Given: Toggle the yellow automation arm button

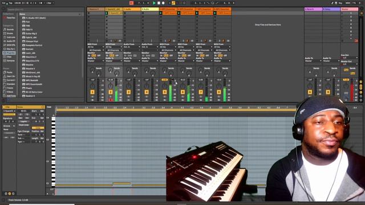Looking at the screenshot, I should [173, 3].
